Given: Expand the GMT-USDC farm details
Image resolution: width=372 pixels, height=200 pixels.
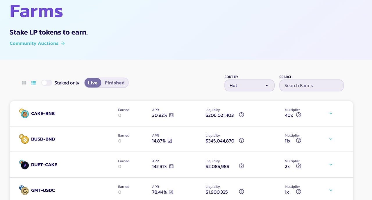Looking at the screenshot, I should (331, 190).
